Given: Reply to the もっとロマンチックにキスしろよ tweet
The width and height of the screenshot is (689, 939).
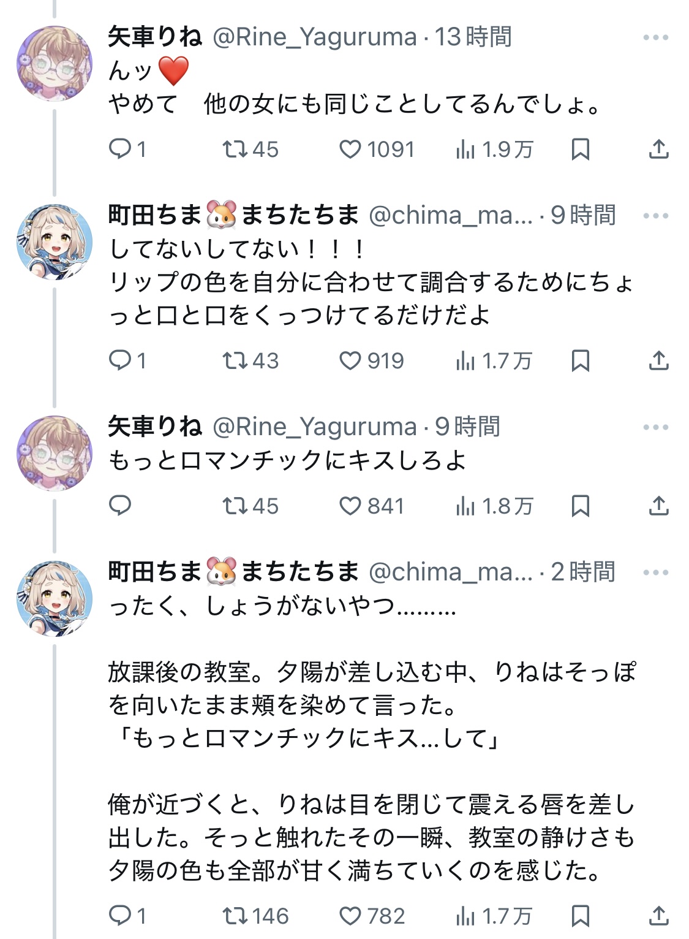Looking at the screenshot, I should point(120,506).
